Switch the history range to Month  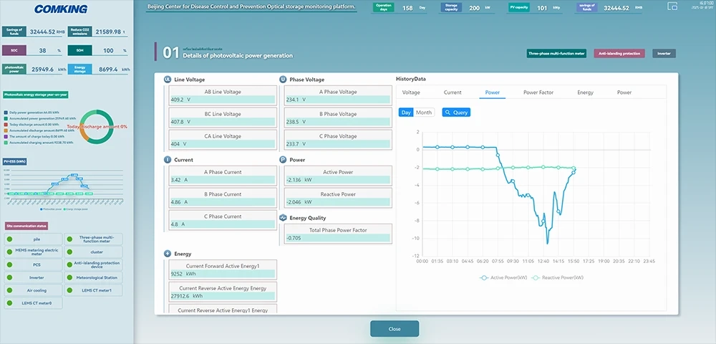tap(424, 113)
